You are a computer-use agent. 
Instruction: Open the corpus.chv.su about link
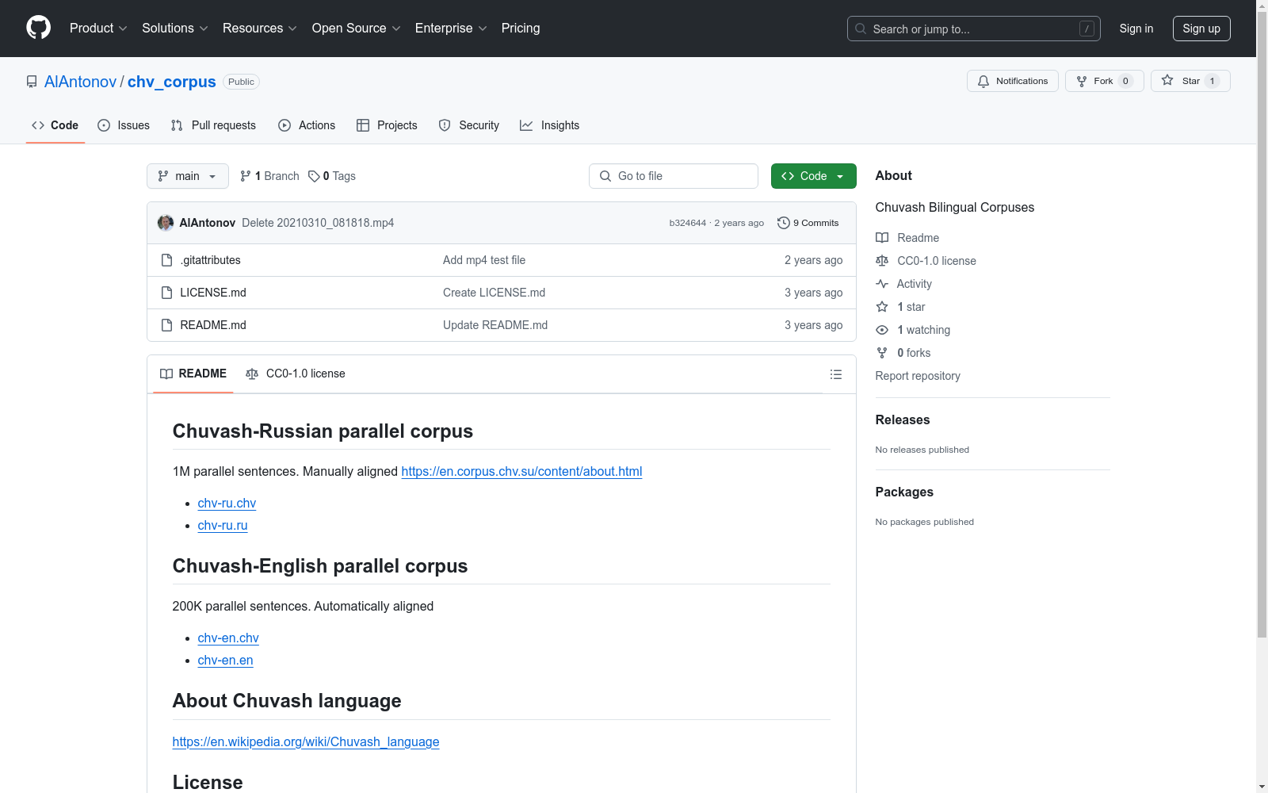point(521,472)
